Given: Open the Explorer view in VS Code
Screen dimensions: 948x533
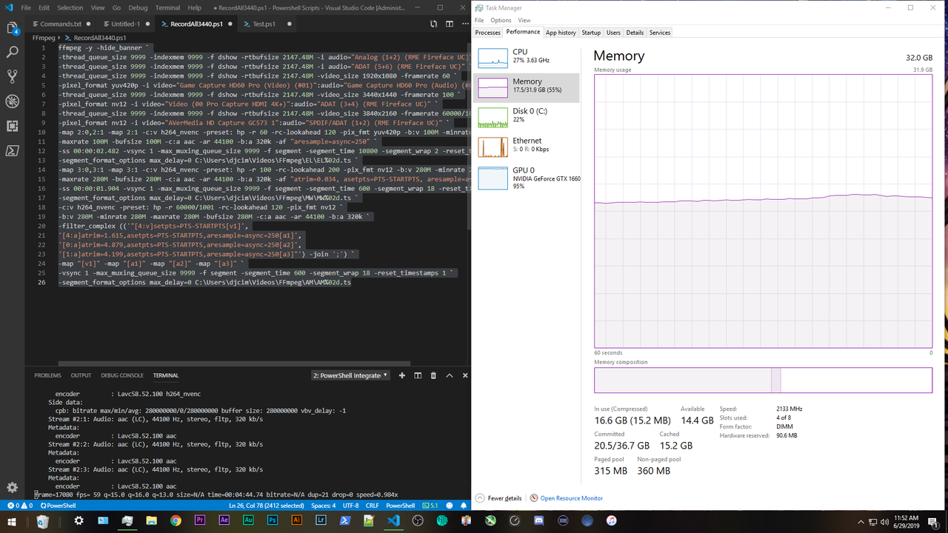Looking at the screenshot, I should [12, 29].
